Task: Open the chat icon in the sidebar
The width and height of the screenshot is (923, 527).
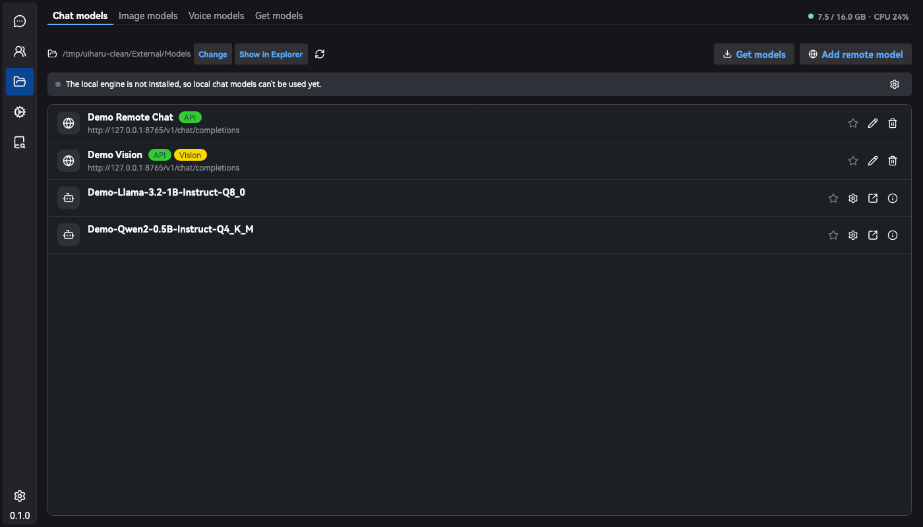Action: click(x=20, y=21)
